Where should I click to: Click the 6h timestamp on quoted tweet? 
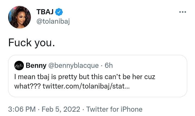click(109, 65)
